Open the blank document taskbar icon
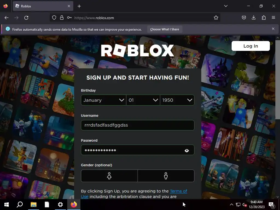Viewport: 280px width, 210px height. tap(47, 205)
